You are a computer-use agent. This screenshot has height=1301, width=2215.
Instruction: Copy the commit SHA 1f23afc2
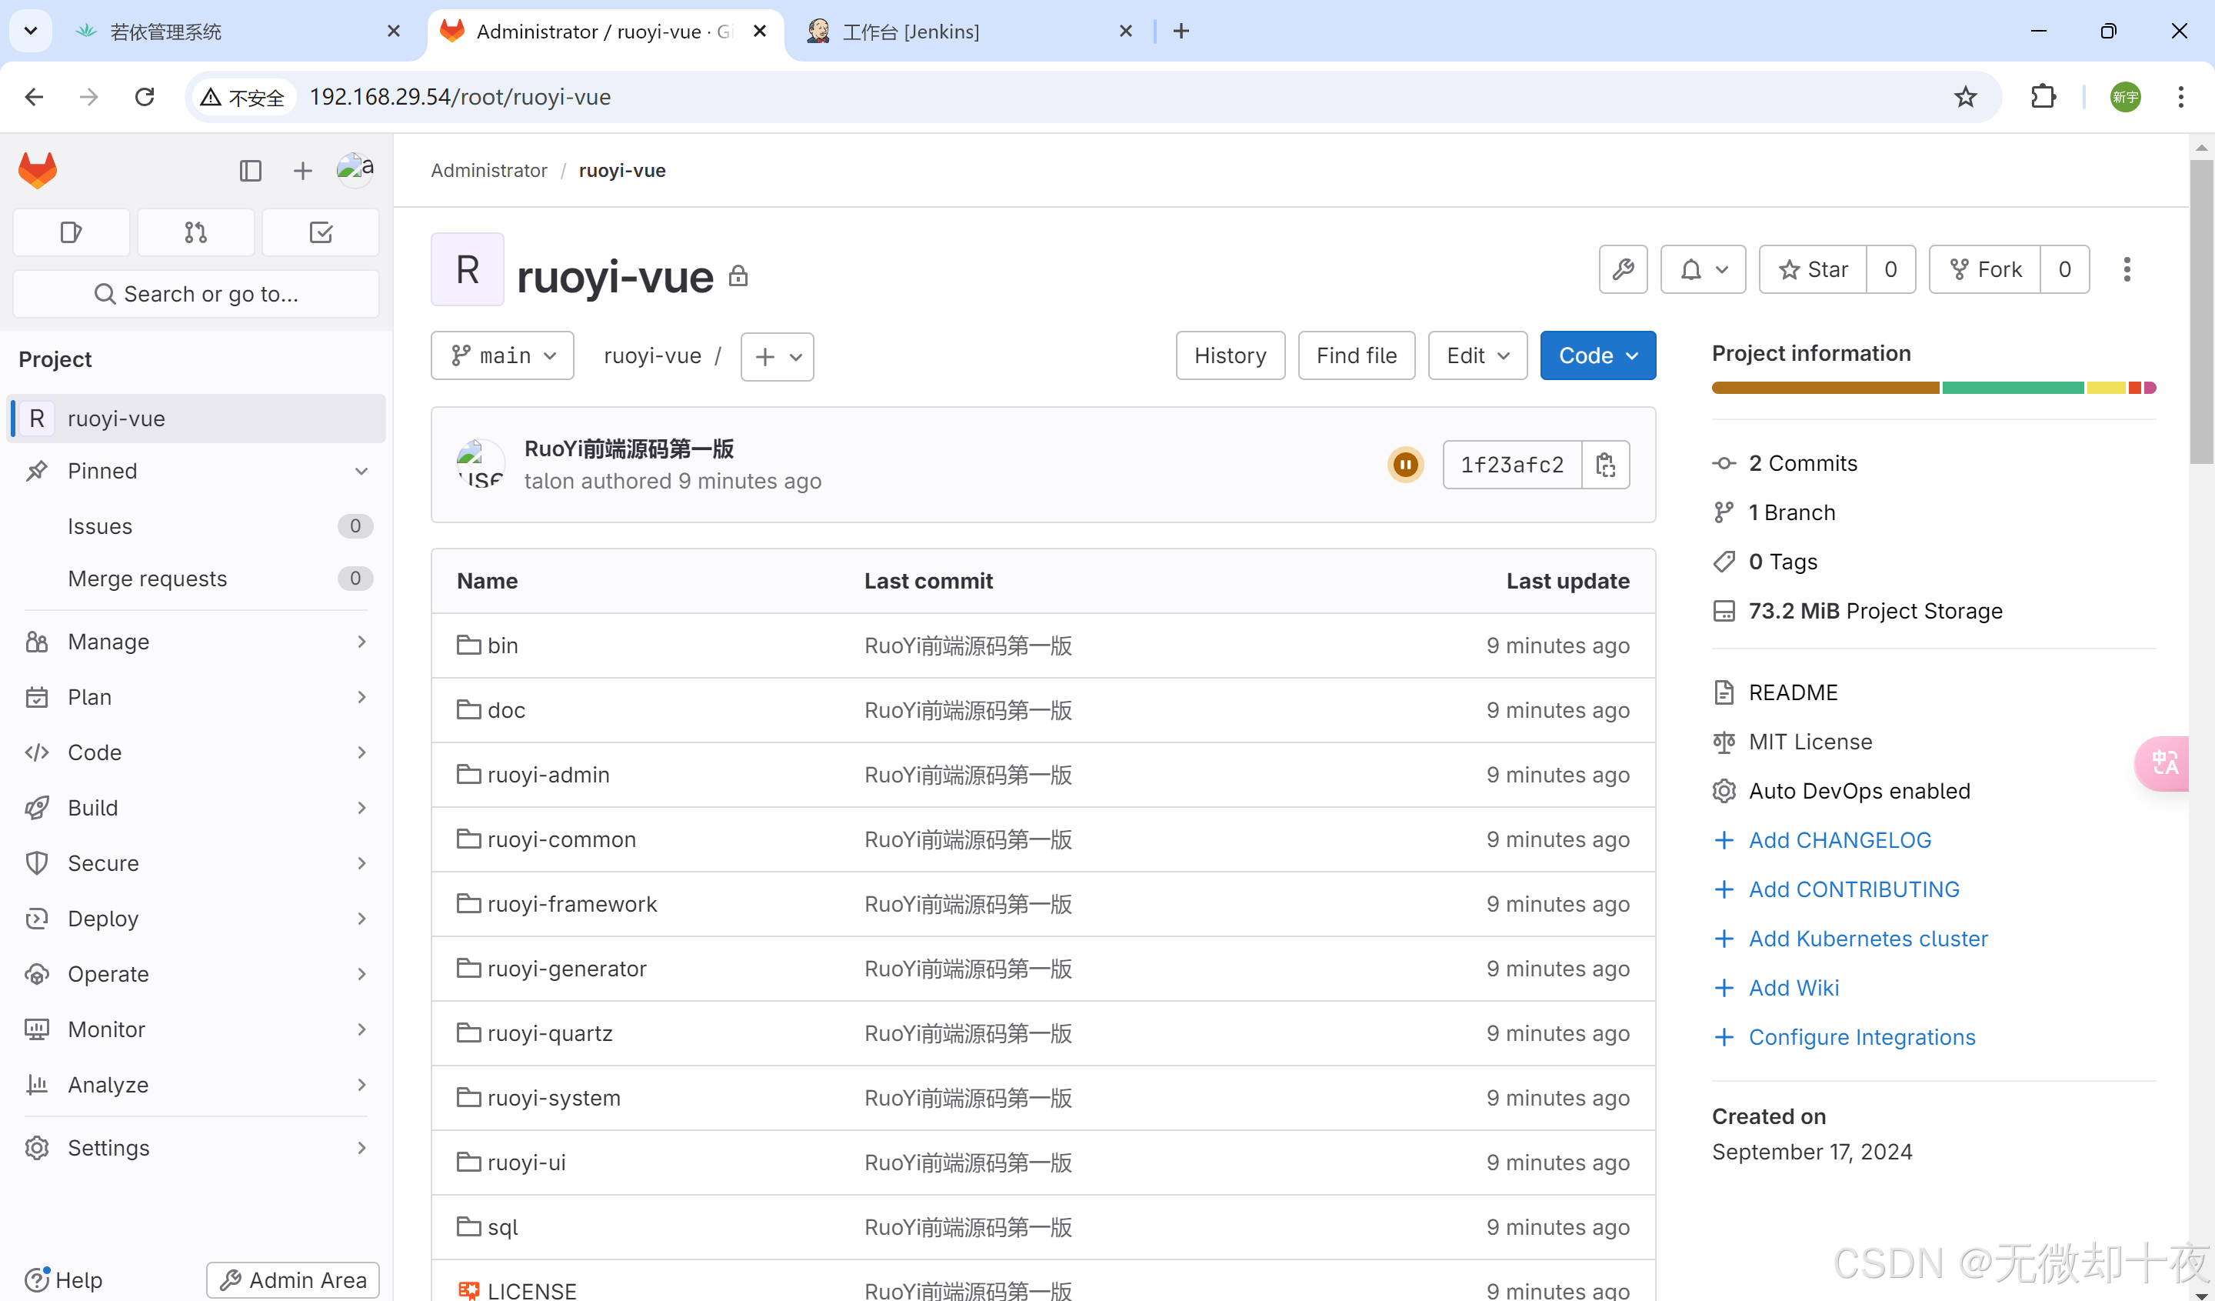[1605, 464]
